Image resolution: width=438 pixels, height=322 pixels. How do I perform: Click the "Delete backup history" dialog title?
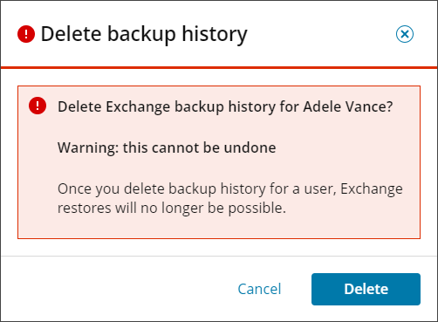coord(144,35)
